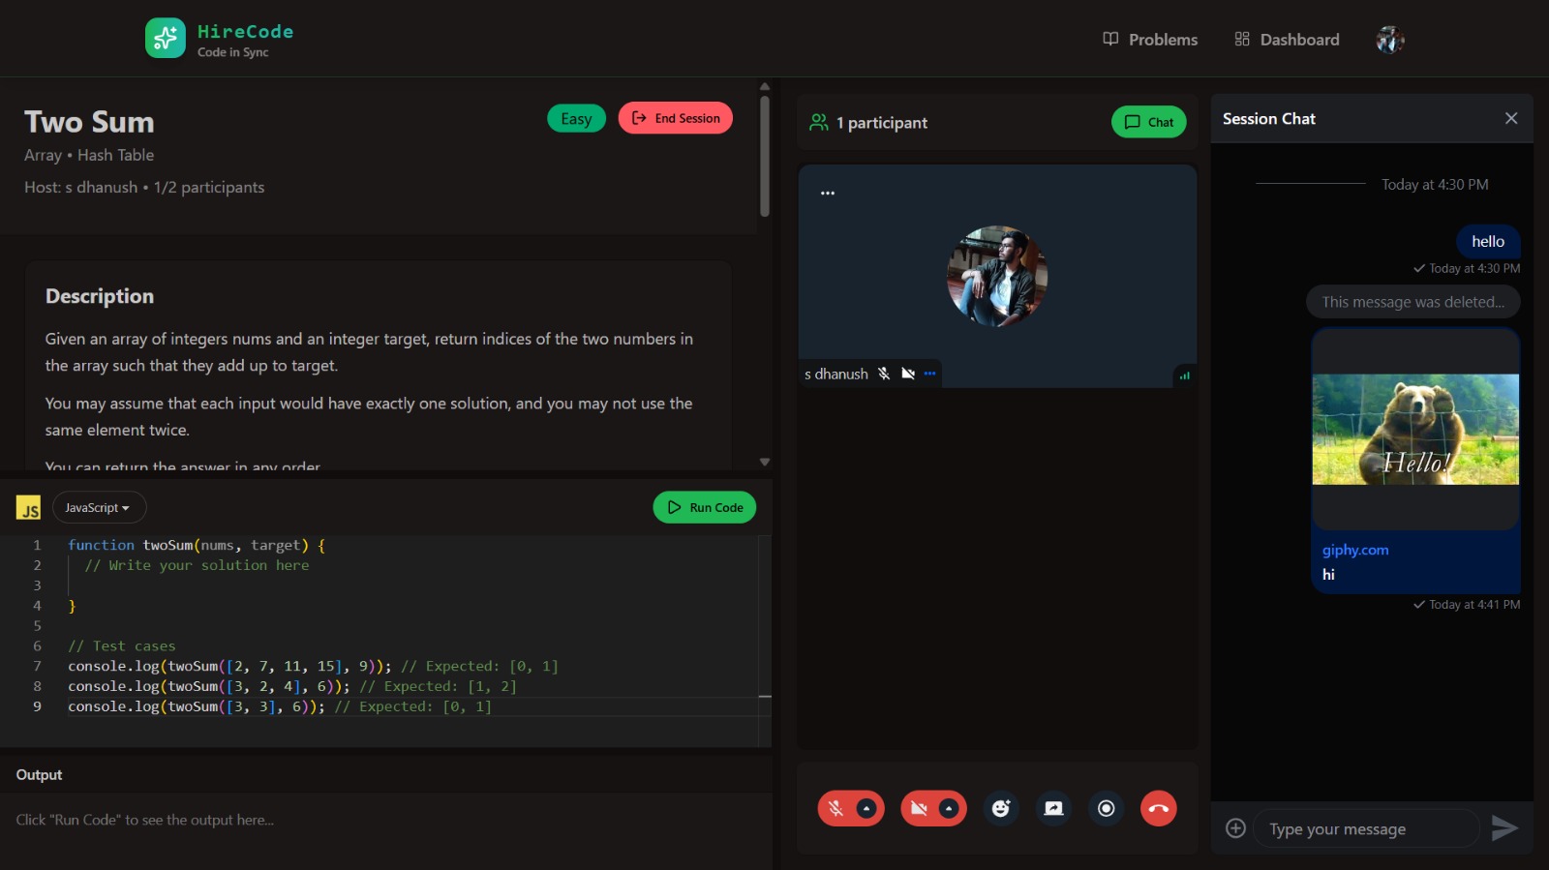Click the Easy difficulty badge
This screenshot has height=870, width=1549.
point(576,118)
